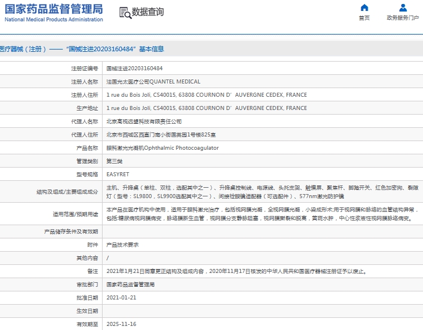The height and width of the screenshot is (330, 423).
Task: Click expiry date 2025-11-16
Action: 122,324
